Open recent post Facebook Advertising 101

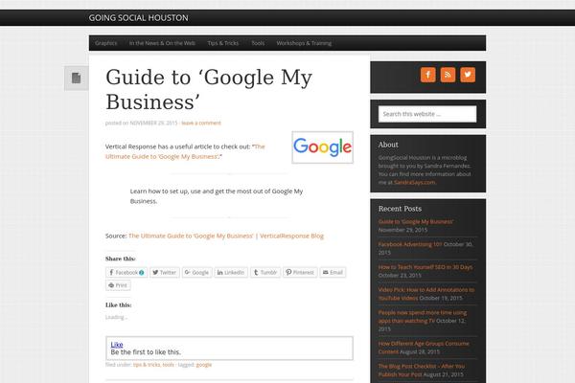(x=410, y=244)
